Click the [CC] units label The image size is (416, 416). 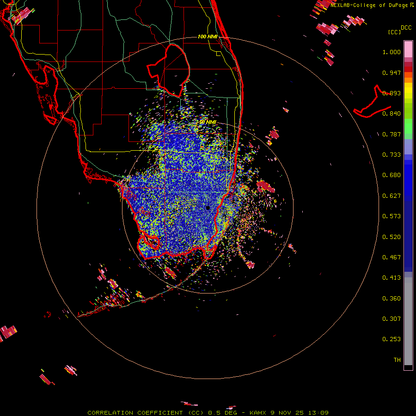click(x=395, y=32)
